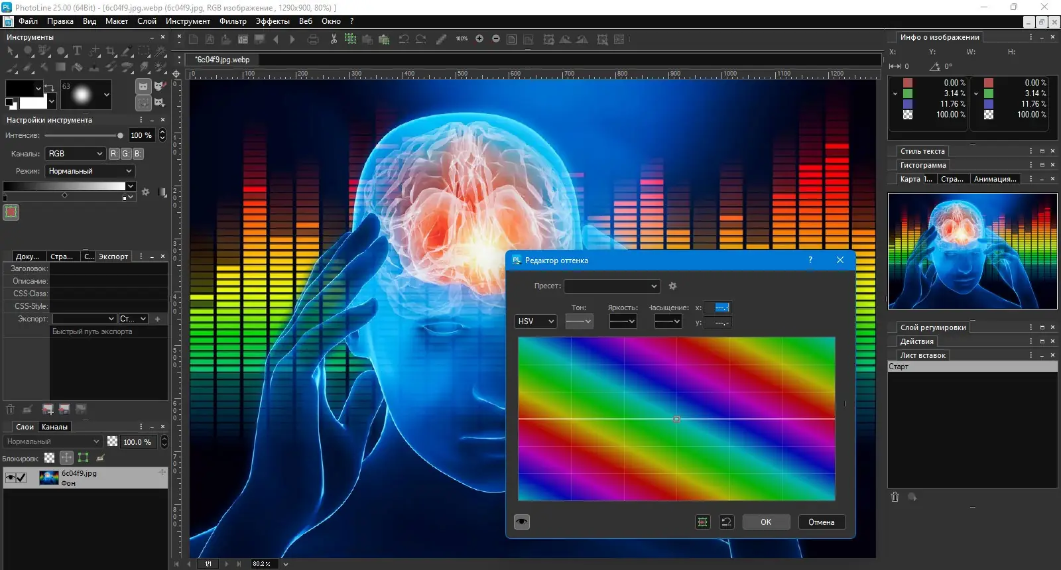Swap foreground and background colors
Image resolution: width=1061 pixels, height=570 pixels.
click(x=49, y=87)
